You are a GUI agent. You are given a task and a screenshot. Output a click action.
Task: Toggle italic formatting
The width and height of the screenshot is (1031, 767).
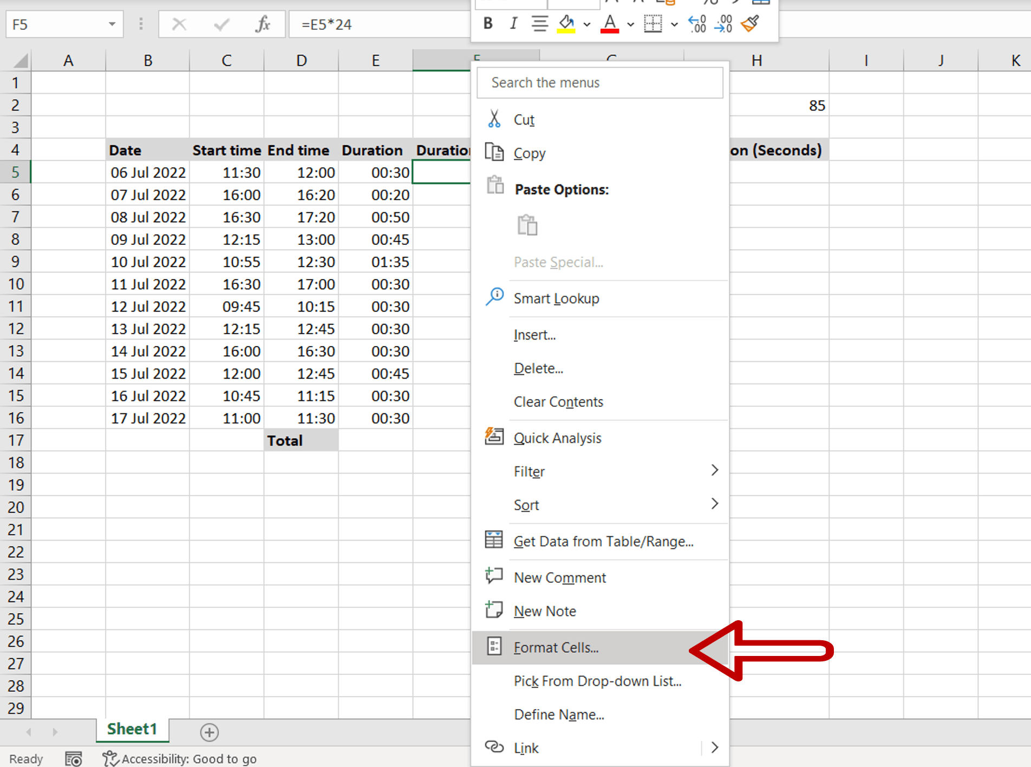click(x=513, y=24)
